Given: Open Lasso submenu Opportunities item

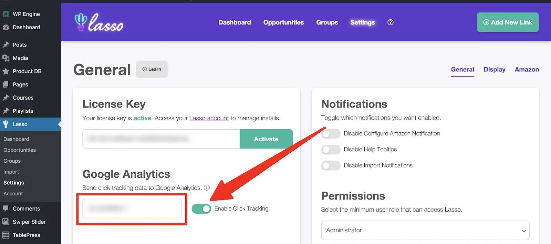Looking at the screenshot, I should click(20, 150).
